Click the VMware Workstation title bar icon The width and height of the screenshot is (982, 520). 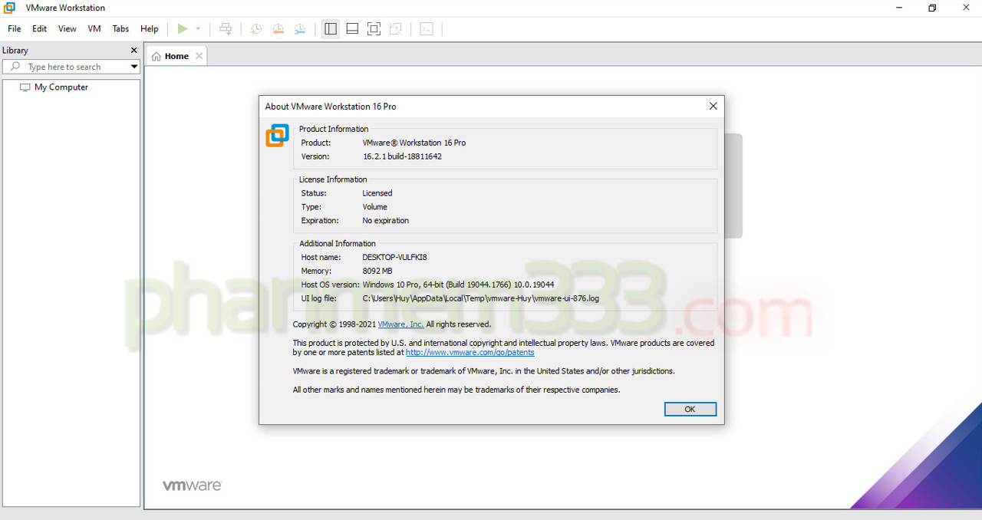point(9,8)
